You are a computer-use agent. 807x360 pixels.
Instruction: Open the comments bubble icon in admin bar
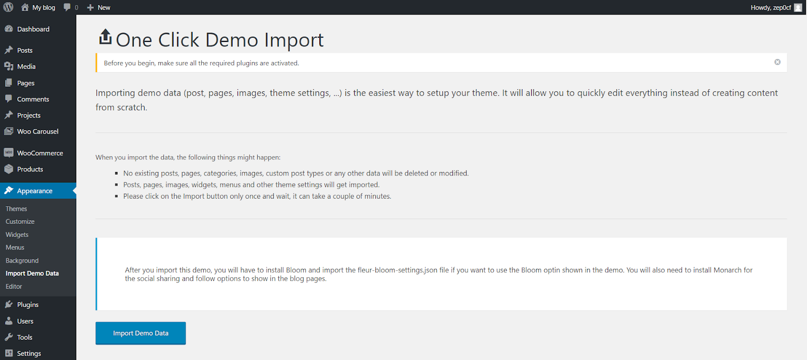[x=68, y=7]
